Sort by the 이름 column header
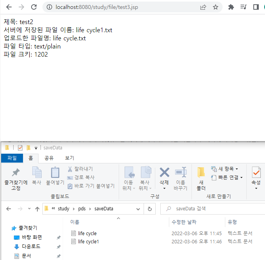The image size is (265, 260). tap(75, 222)
